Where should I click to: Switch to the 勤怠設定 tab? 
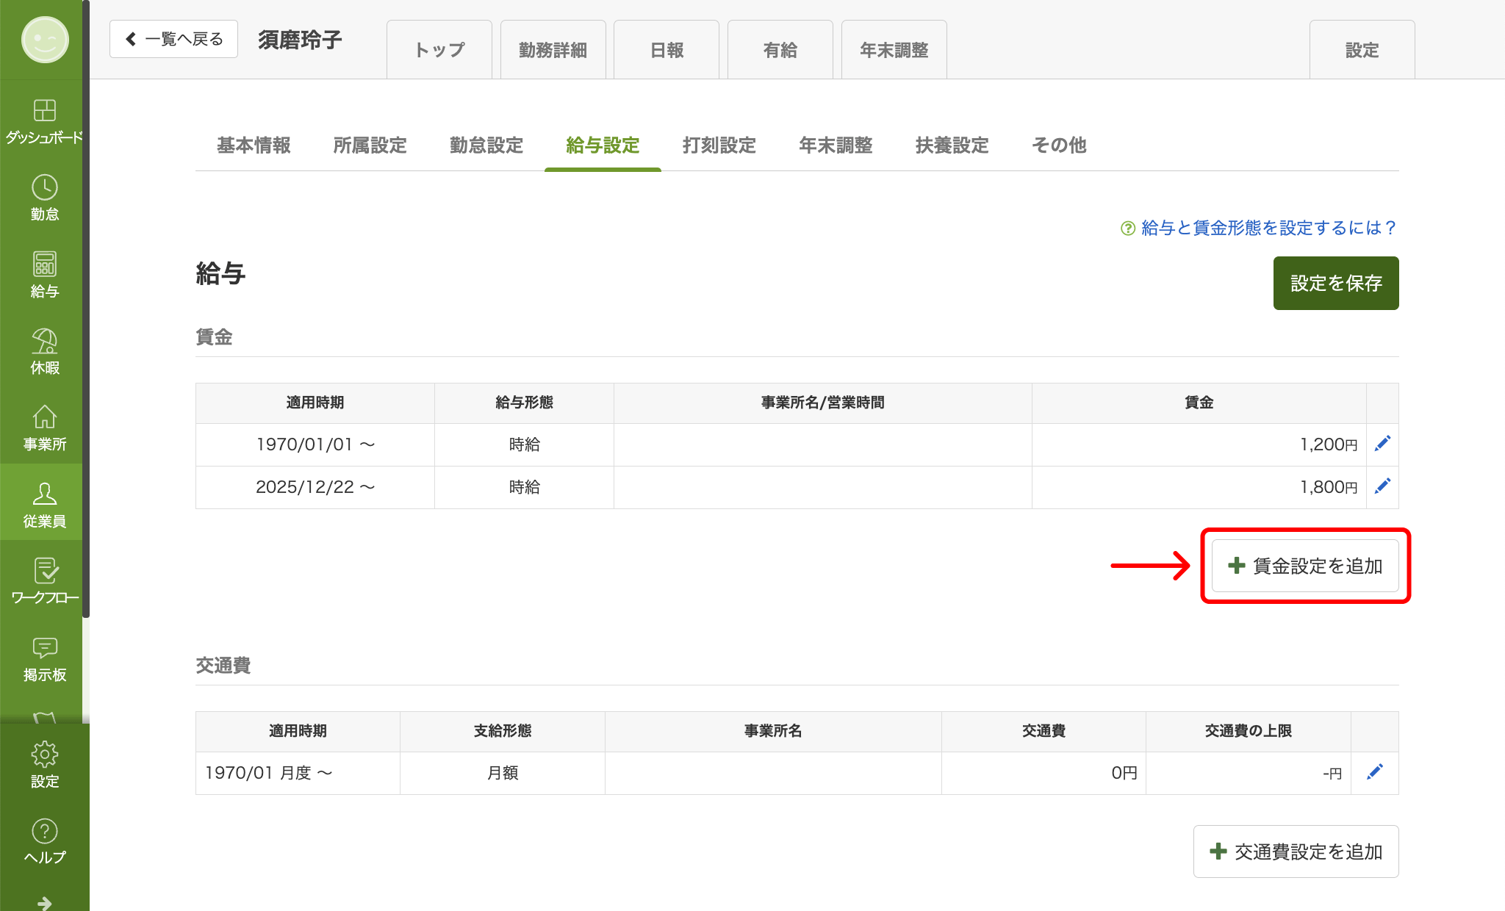pos(486,145)
